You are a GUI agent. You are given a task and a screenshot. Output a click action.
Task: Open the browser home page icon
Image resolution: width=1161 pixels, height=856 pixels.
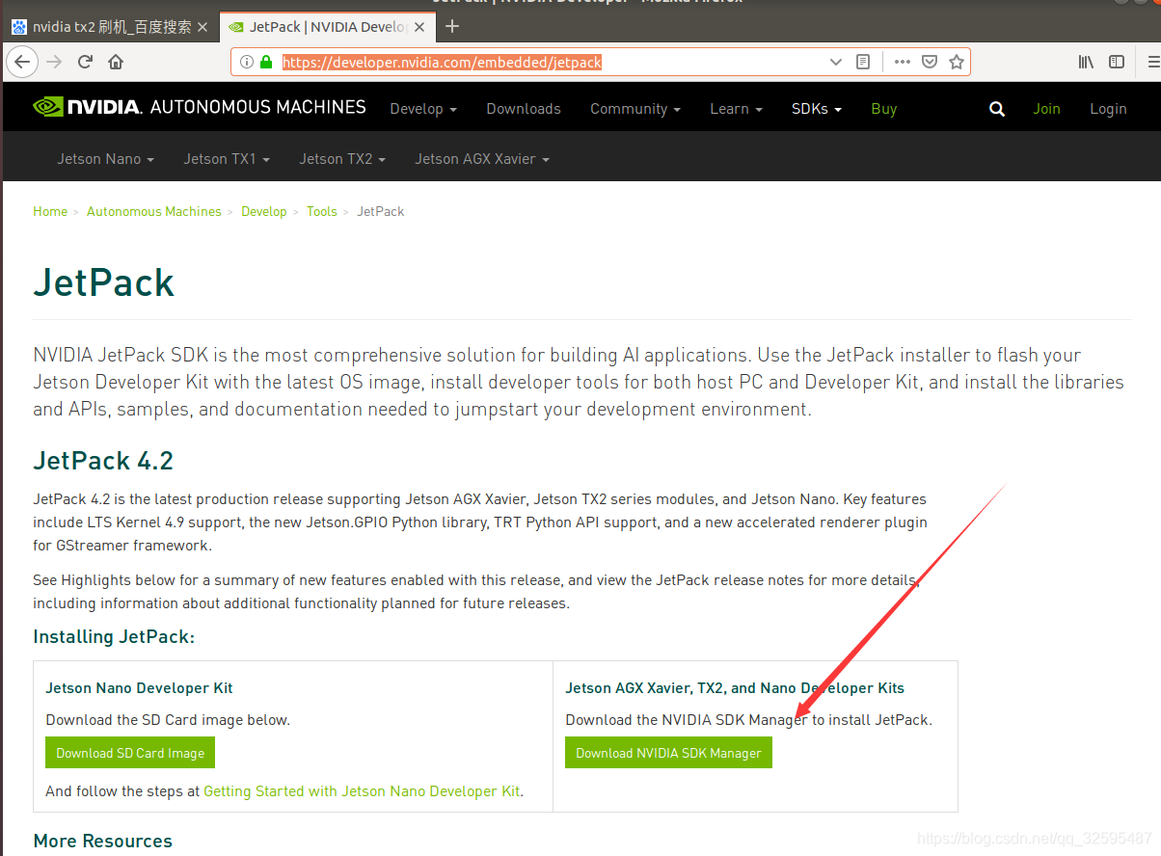coord(116,62)
